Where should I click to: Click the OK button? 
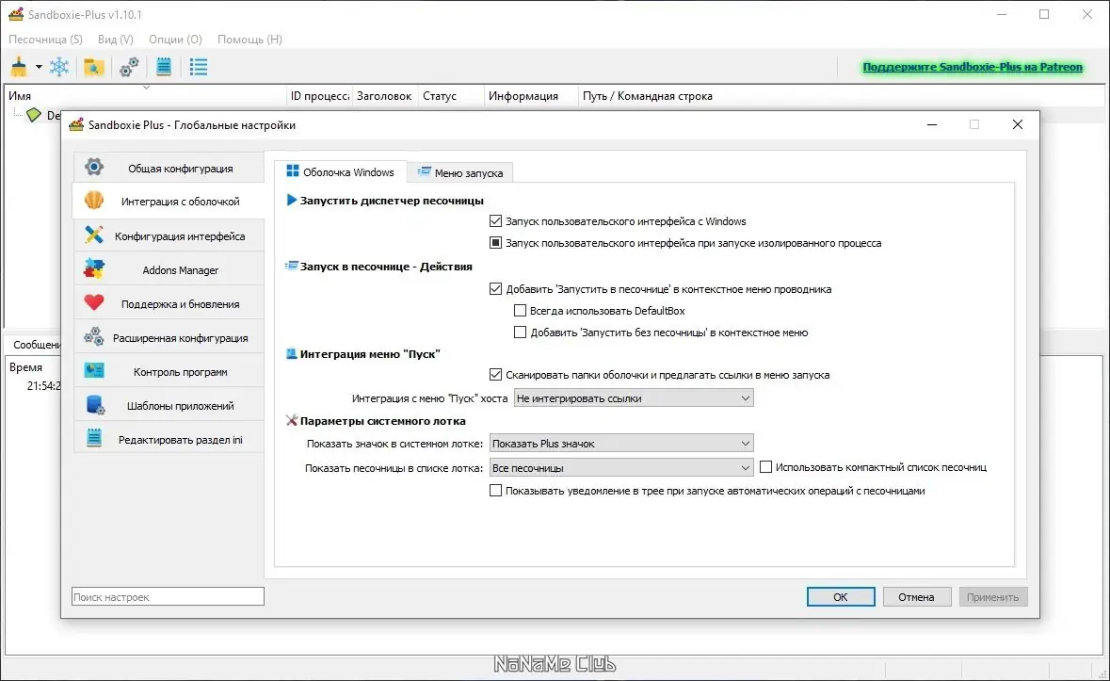840,596
